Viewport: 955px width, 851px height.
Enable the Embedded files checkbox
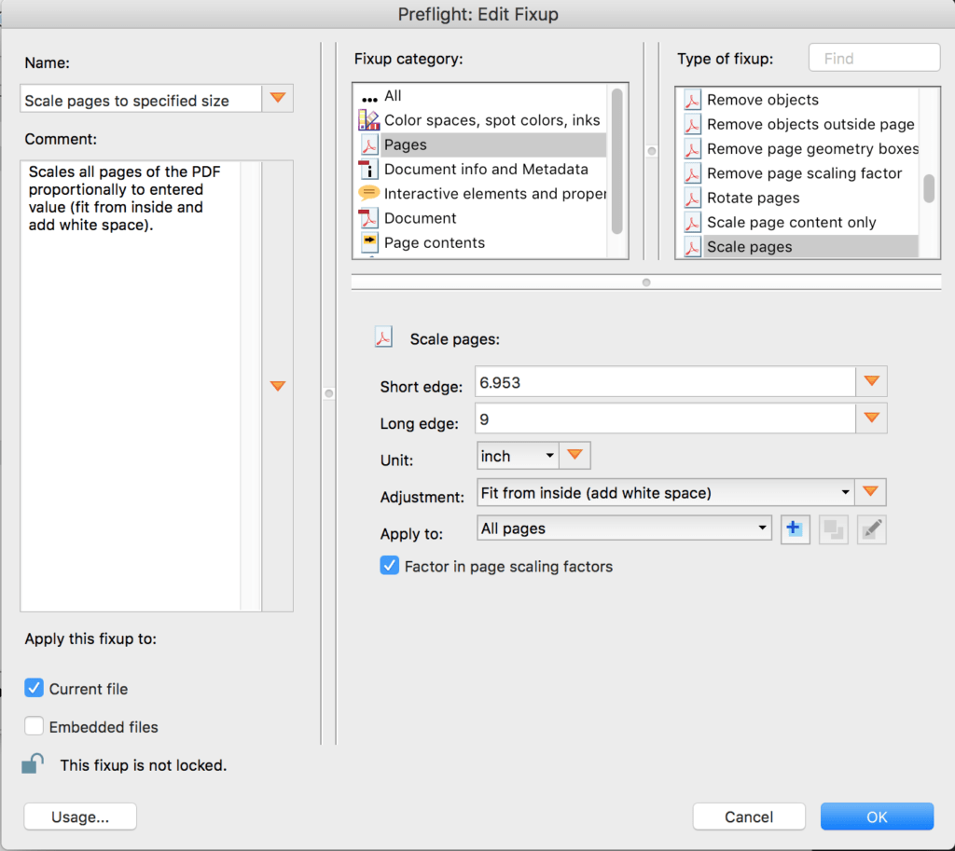tap(35, 726)
